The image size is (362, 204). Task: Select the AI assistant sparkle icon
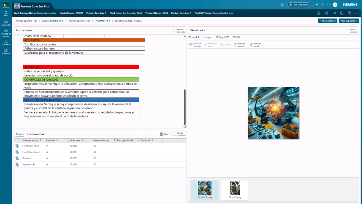317,5
